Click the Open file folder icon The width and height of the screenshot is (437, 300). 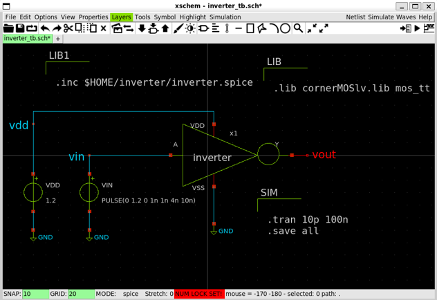[9, 28]
